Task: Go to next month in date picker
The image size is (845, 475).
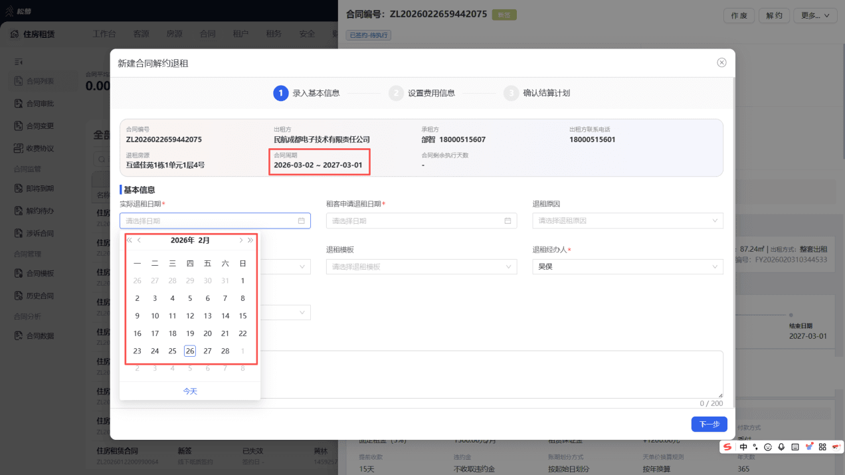Action: click(x=240, y=240)
